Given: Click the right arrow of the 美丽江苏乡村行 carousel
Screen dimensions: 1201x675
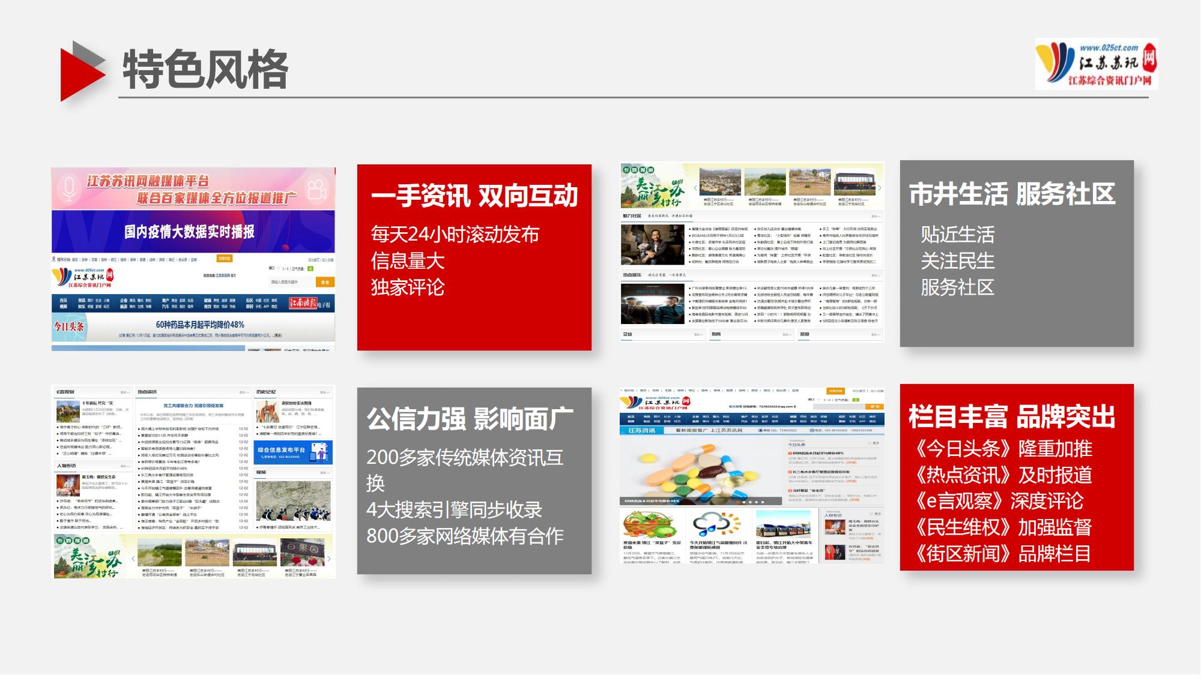Looking at the screenshot, I should 879,188.
